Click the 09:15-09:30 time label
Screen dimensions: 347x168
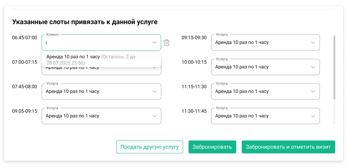tap(194, 38)
